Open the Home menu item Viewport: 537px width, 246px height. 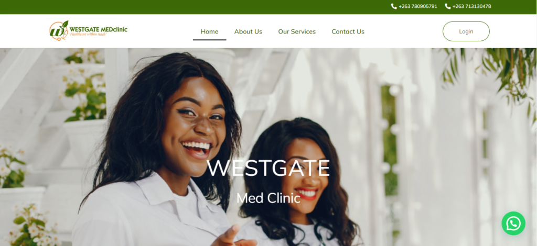point(210,31)
